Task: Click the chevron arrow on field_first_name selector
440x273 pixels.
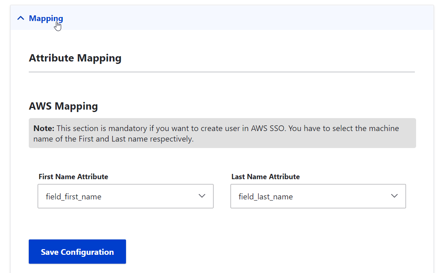Action: pyautogui.click(x=202, y=196)
